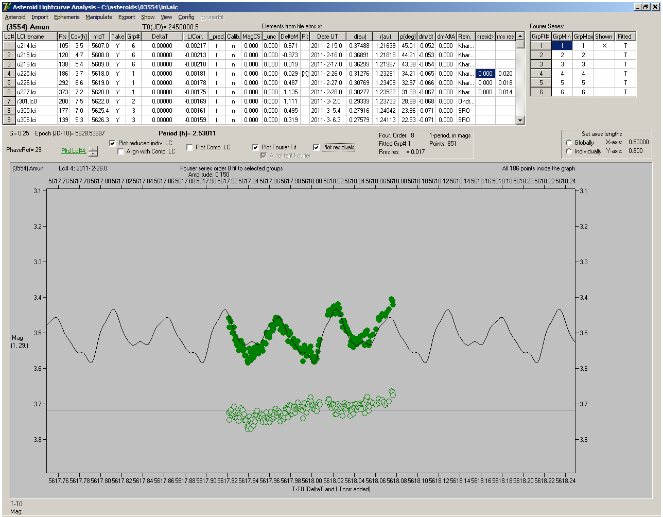
Task: Click the GrpMin column header
Action: [562, 37]
